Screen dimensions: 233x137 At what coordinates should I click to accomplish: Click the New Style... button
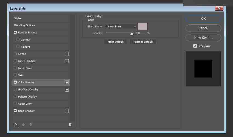click(203, 38)
